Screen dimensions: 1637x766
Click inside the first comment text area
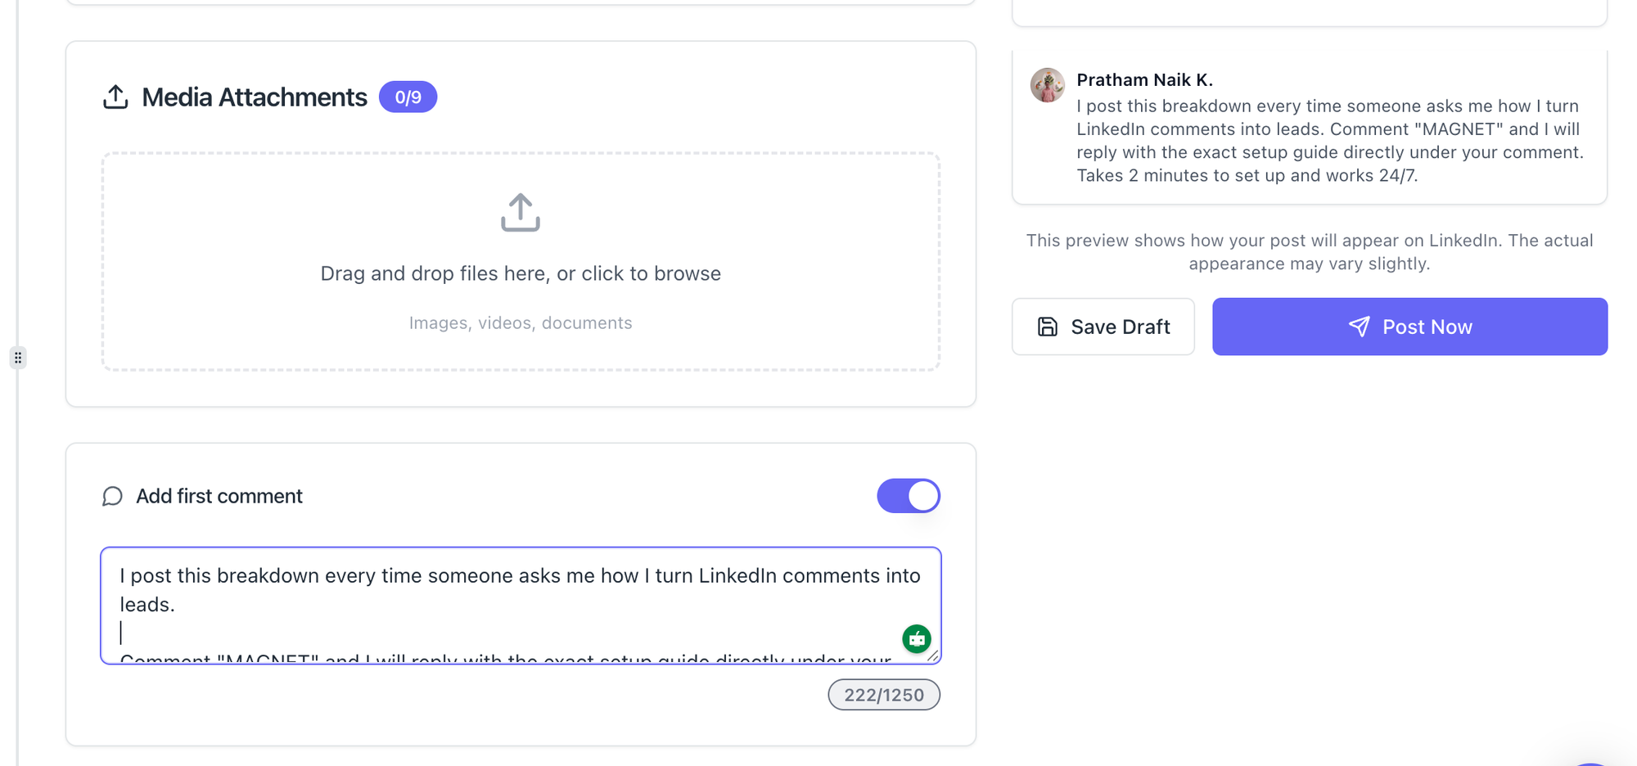[x=491, y=604]
